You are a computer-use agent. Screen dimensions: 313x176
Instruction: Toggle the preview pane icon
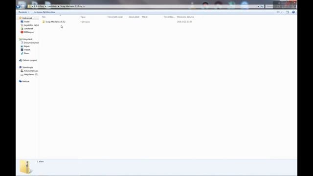(x=287, y=12)
